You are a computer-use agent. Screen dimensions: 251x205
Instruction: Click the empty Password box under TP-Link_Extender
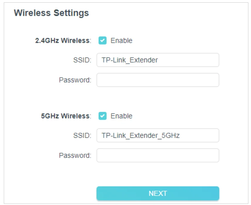pos(157,80)
